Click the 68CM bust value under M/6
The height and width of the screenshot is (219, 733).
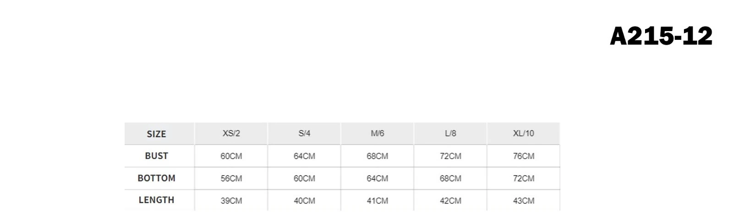click(x=377, y=156)
